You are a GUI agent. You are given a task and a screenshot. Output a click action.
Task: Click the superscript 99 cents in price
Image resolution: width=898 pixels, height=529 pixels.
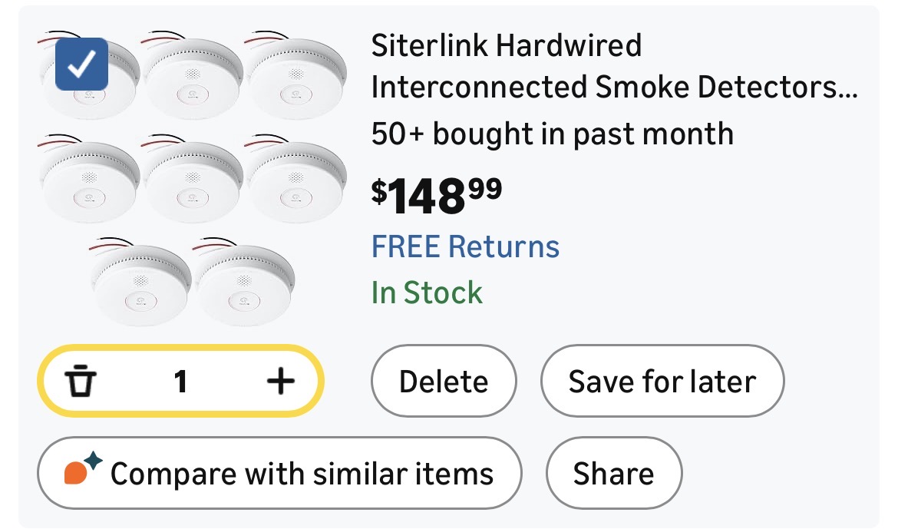click(486, 186)
